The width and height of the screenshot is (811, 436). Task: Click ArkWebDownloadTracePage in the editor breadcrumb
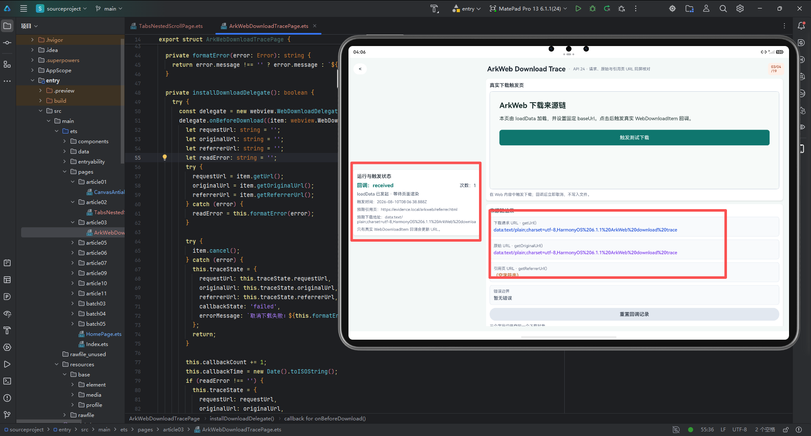[x=164, y=419]
